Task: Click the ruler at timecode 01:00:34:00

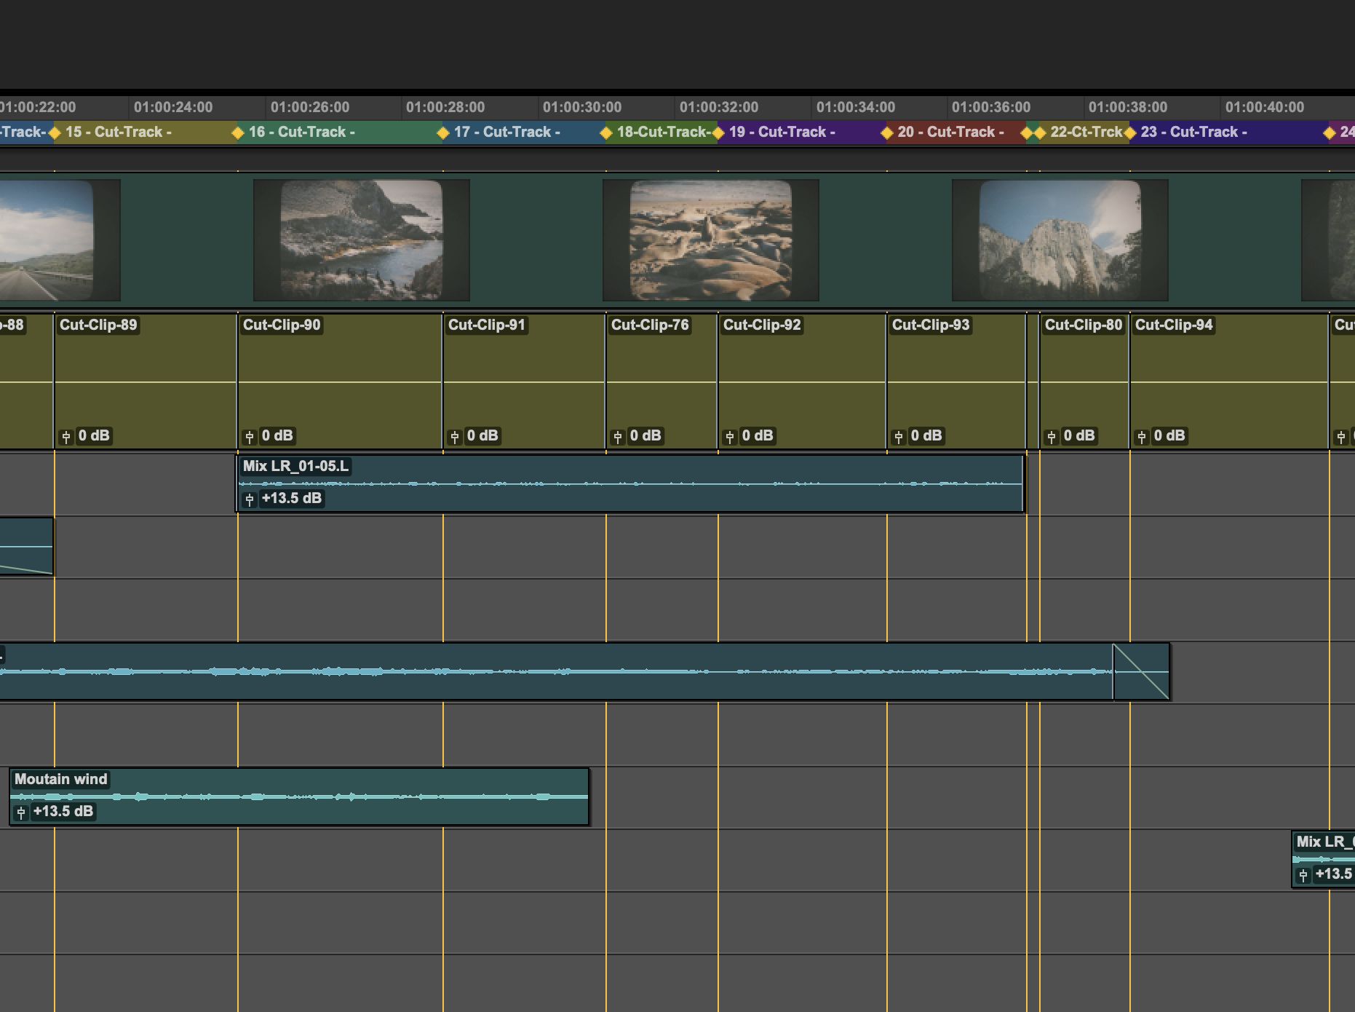Action: pyautogui.click(x=856, y=108)
